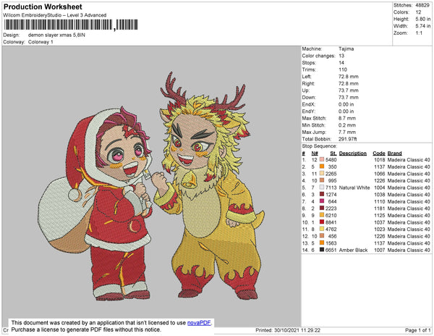
Task: Click the 'St.' column header
Action: tap(333, 154)
